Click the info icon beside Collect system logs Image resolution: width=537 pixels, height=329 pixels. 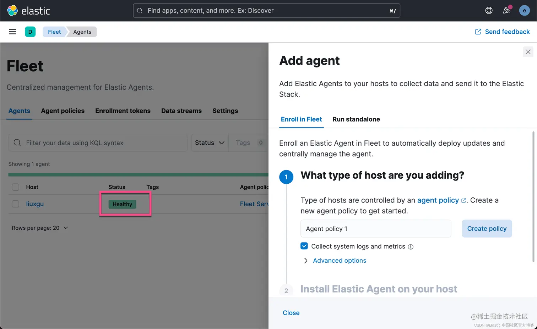tap(411, 247)
